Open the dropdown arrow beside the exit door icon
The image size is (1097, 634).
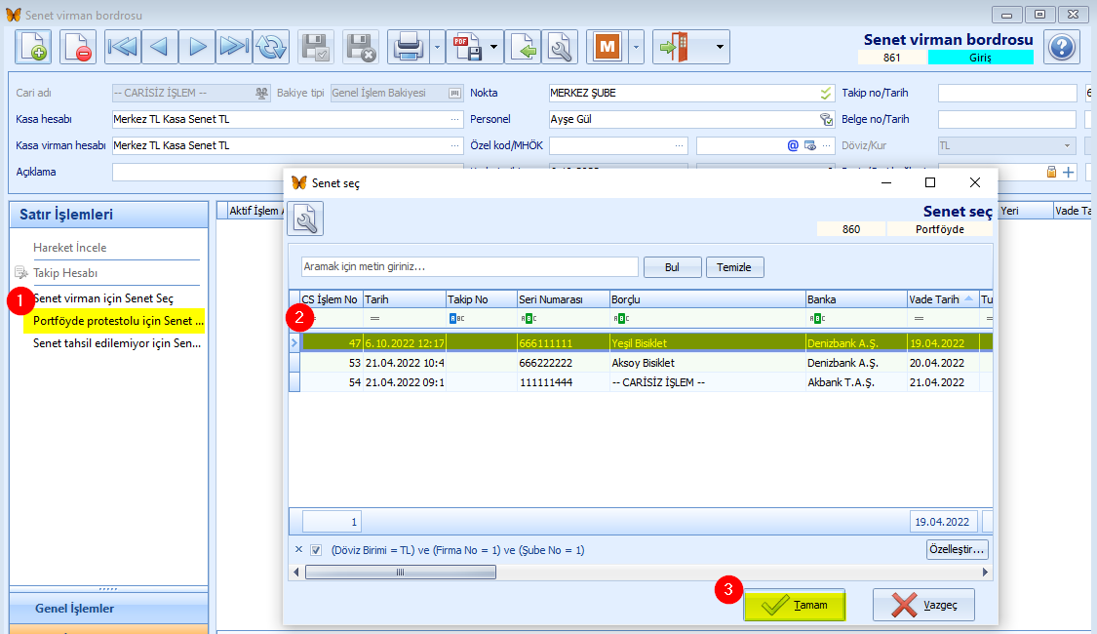coord(720,47)
